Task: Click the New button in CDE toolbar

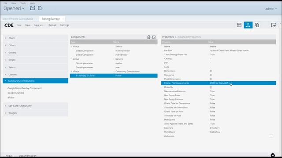Action: [19, 25]
